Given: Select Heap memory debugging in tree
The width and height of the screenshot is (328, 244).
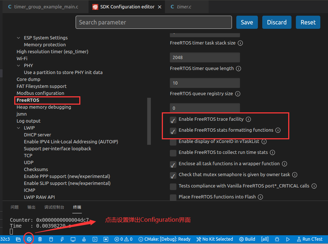Looking at the screenshot, I should coord(44,107).
